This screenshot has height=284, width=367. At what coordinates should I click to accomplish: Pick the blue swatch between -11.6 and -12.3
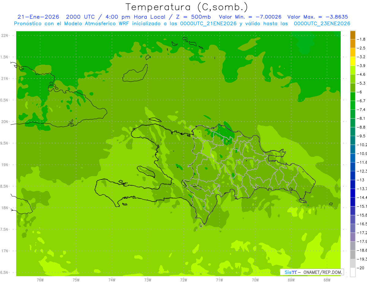click(353, 167)
